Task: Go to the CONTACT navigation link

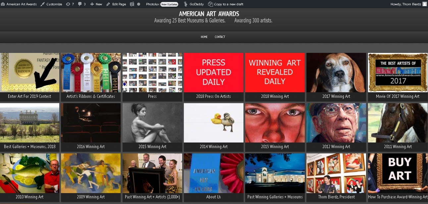Action: (x=220, y=37)
